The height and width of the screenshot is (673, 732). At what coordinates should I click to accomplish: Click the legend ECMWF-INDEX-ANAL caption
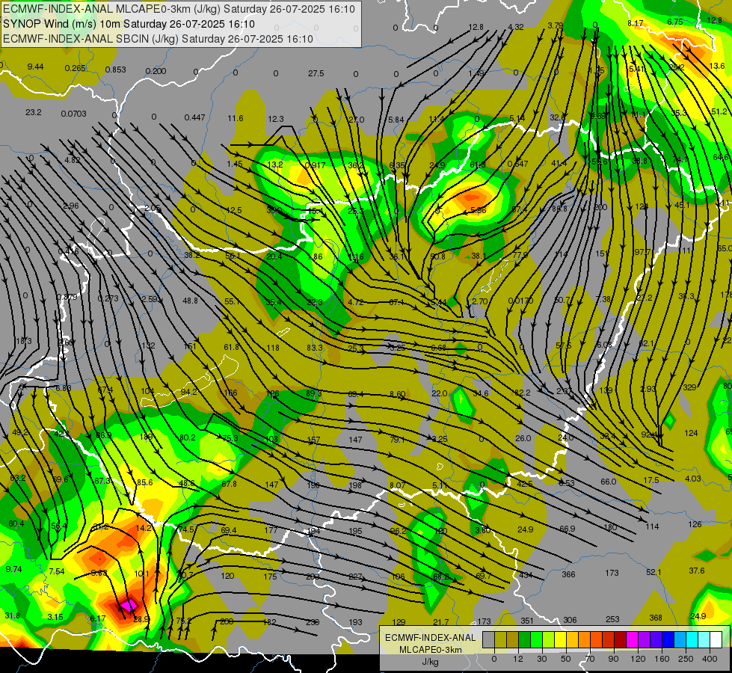[430, 638]
